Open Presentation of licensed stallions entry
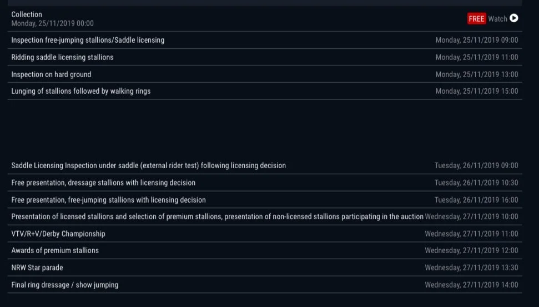The width and height of the screenshot is (539, 307). pyautogui.click(x=265, y=217)
